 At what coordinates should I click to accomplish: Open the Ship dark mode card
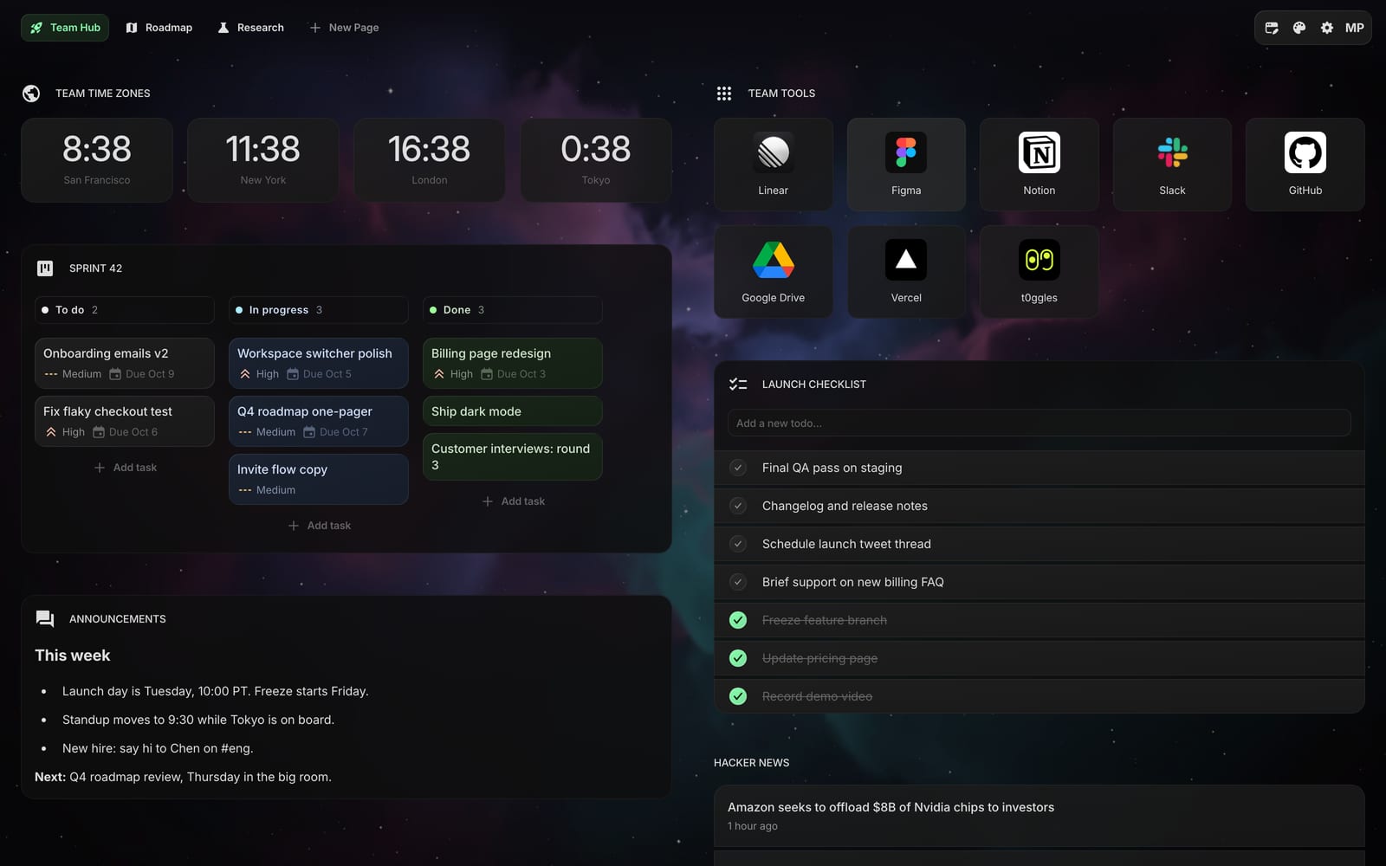coord(513,411)
